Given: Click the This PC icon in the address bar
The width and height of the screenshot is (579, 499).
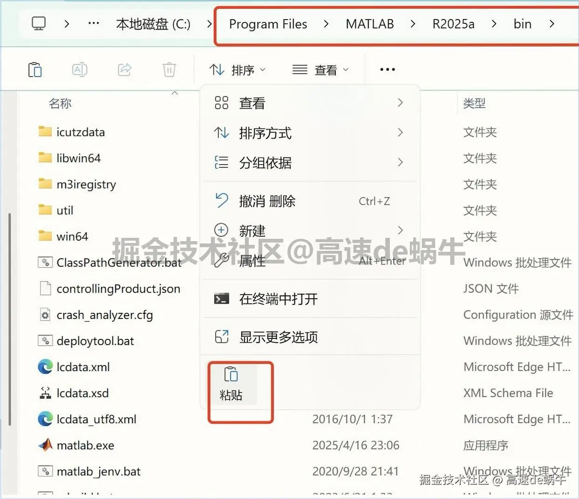Looking at the screenshot, I should click(38, 23).
